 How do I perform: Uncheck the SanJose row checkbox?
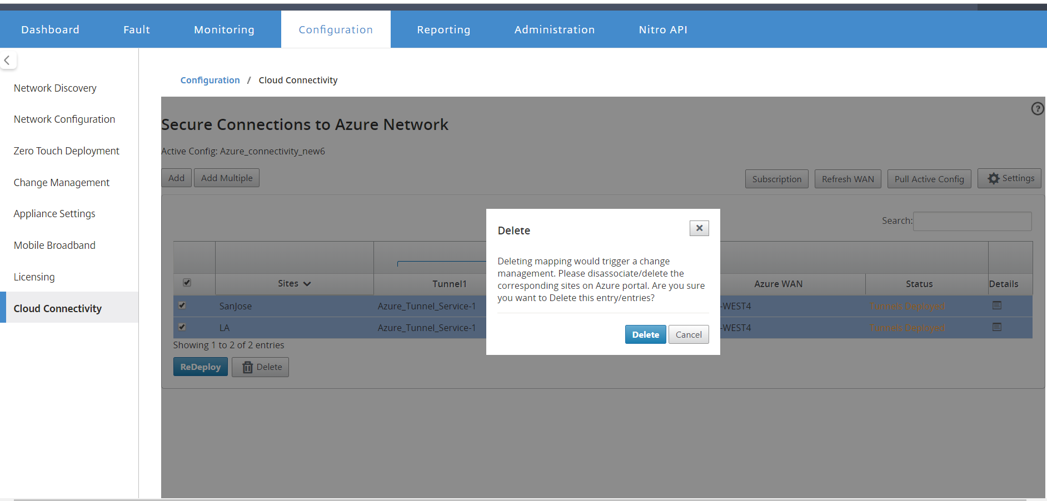pyautogui.click(x=182, y=305)
